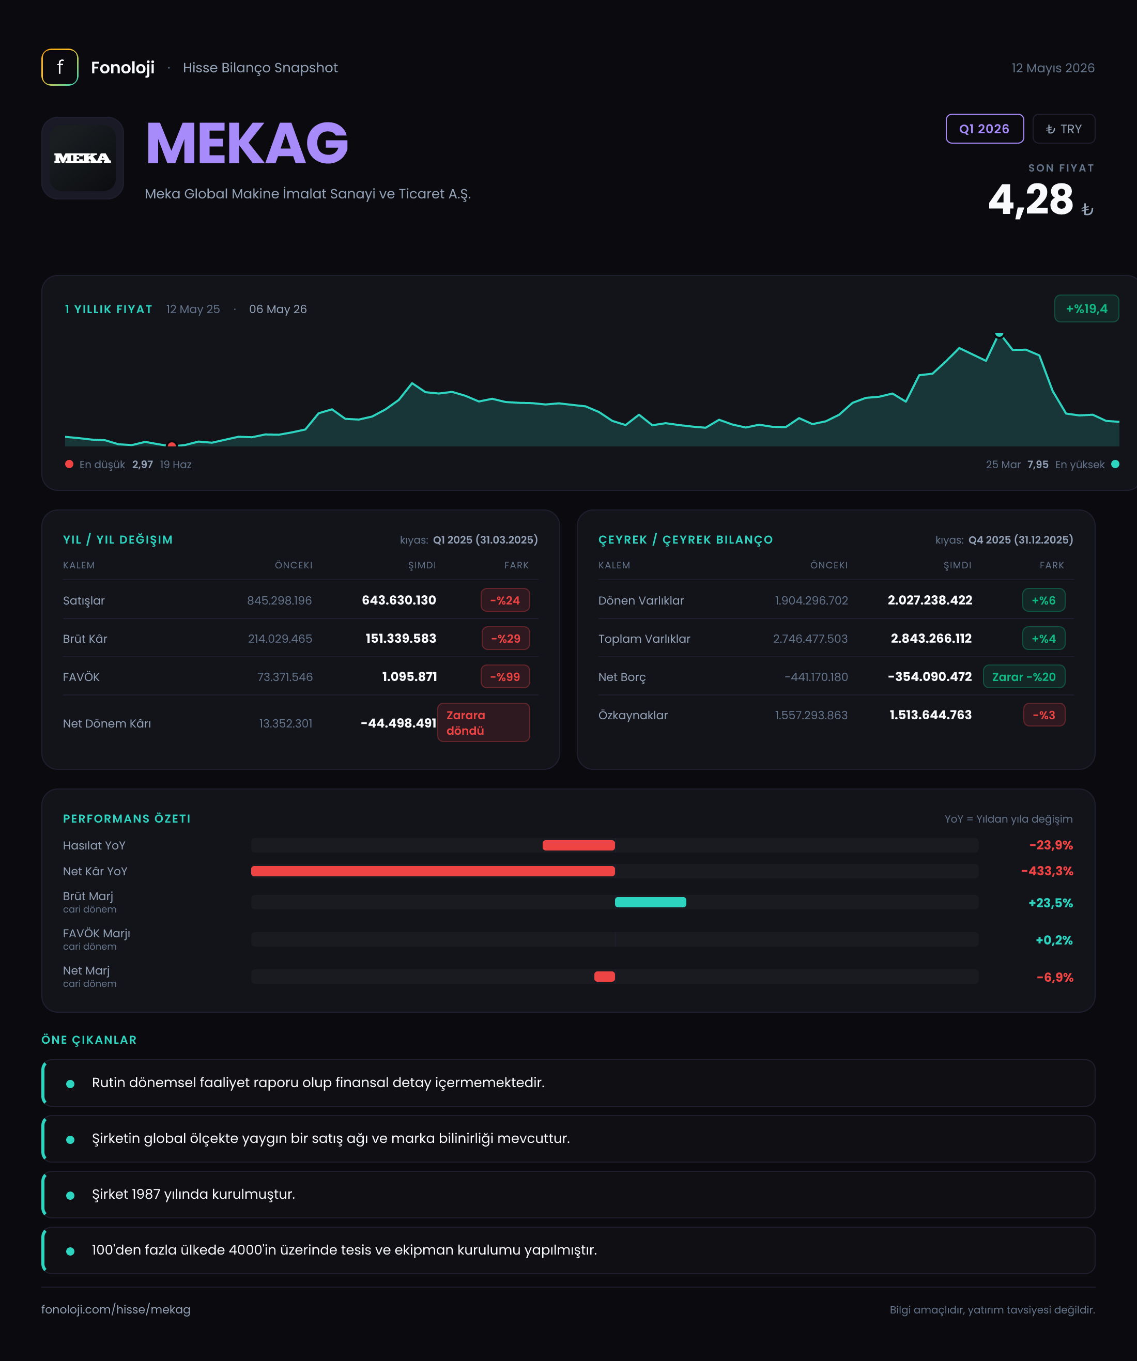Click the last price 4,28 value
1137x1361 pixels.
point(1031,199)
